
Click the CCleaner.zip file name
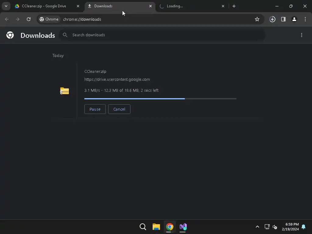(x=95, y=71)
